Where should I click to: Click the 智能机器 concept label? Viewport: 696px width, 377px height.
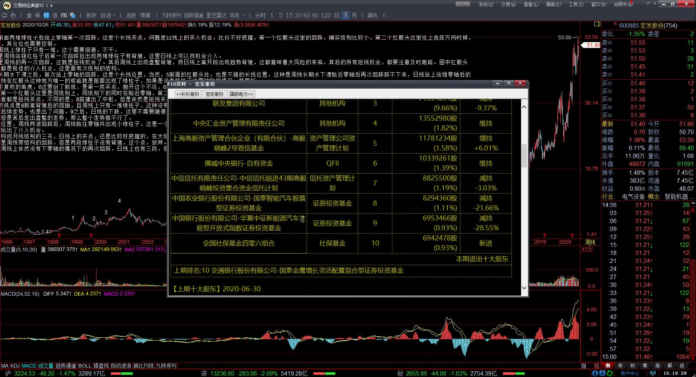click(x=676, y=196)
